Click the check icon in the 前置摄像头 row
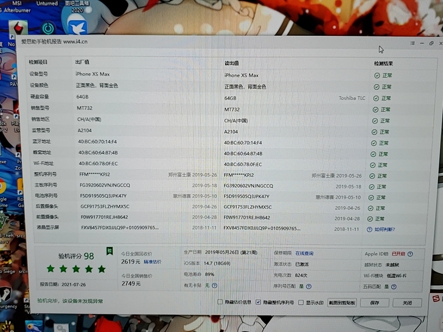The width and height of the screenshot is (443, 332). point(370,219)
